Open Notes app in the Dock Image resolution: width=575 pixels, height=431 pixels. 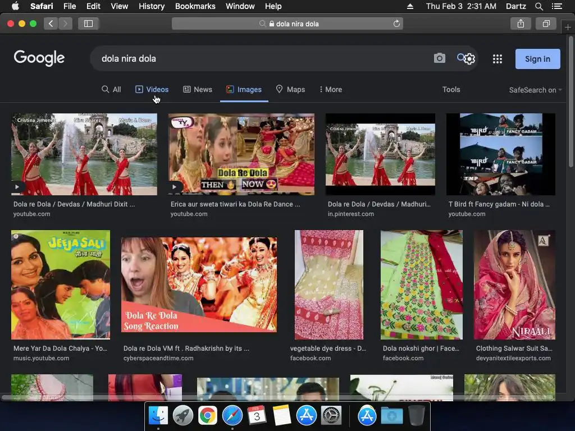point(282,415)
